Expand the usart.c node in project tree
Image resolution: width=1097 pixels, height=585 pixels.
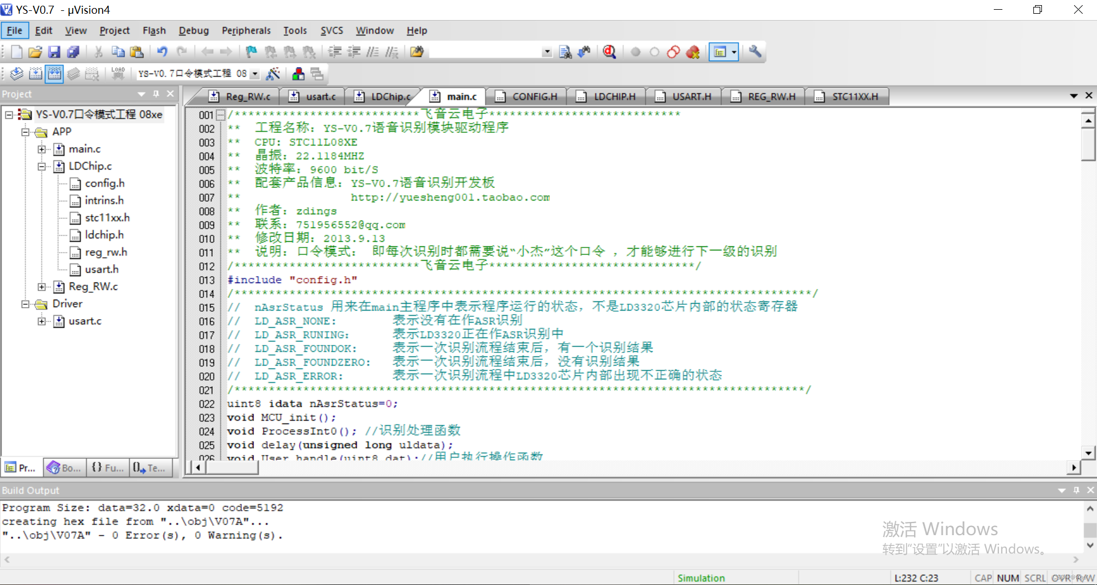42,321
